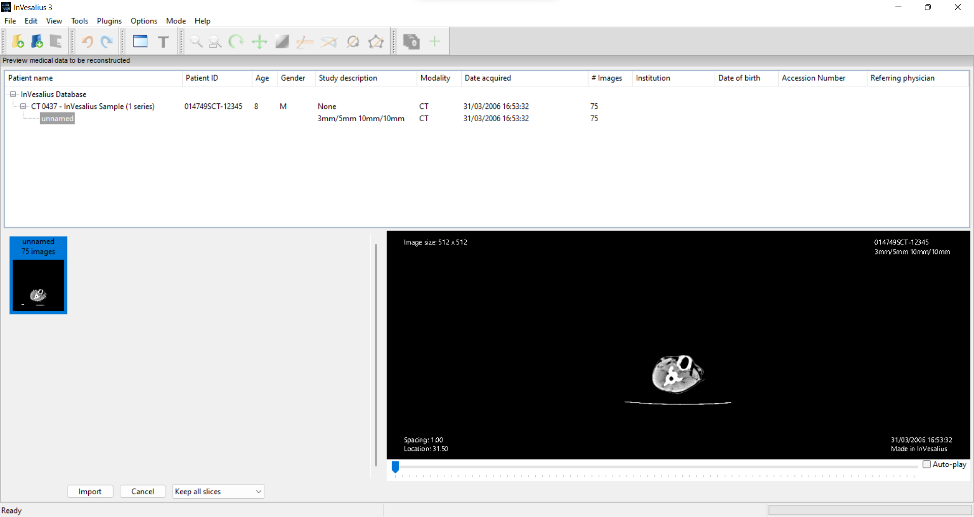Open the Import DICOM tool
This screenshot has height=517, width=974.
pyautogui.click(x=18, y=42)
